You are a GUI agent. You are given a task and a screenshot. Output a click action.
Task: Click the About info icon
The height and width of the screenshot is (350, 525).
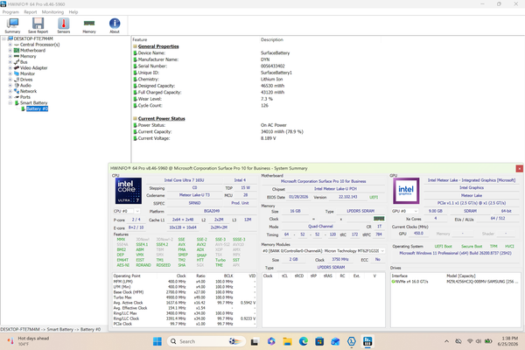[115, 25]
